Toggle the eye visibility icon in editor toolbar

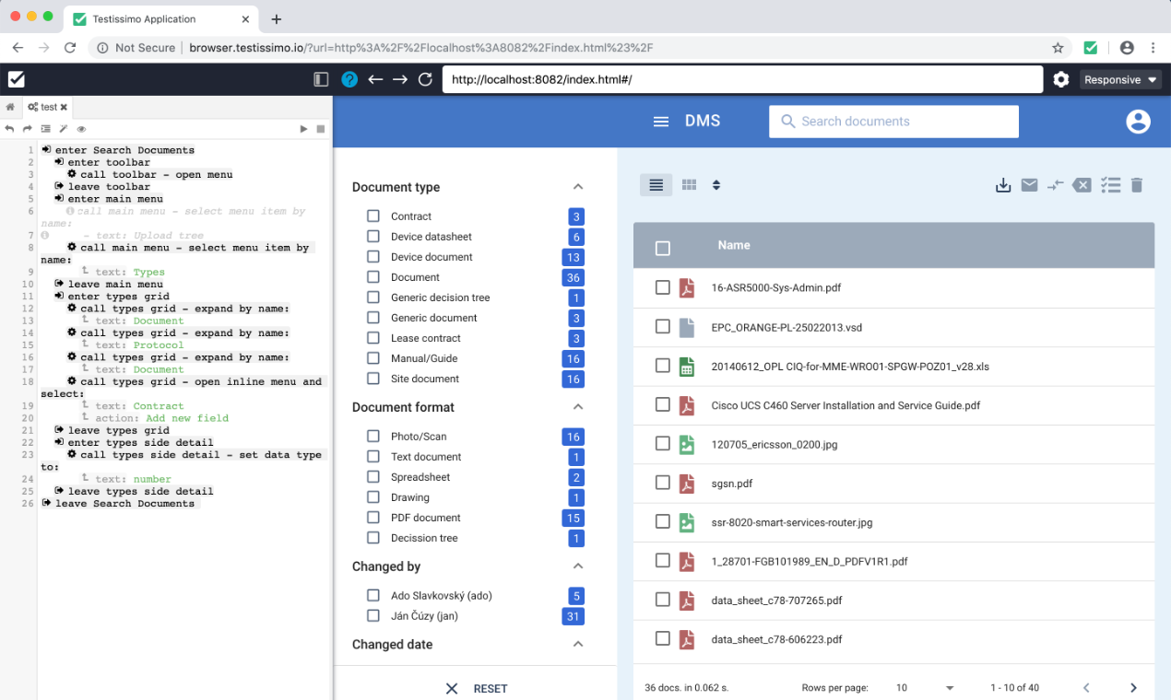(x=81, y=129)
